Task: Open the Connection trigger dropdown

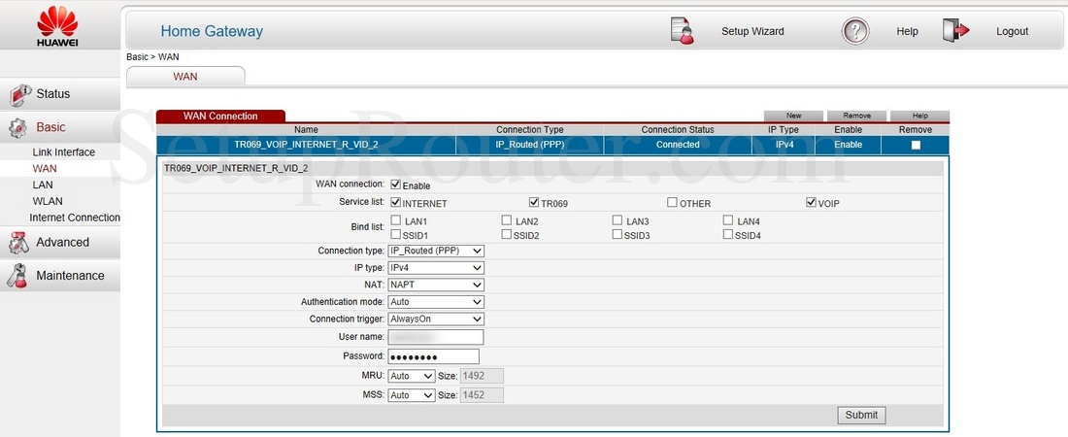Action: point(436,319)
